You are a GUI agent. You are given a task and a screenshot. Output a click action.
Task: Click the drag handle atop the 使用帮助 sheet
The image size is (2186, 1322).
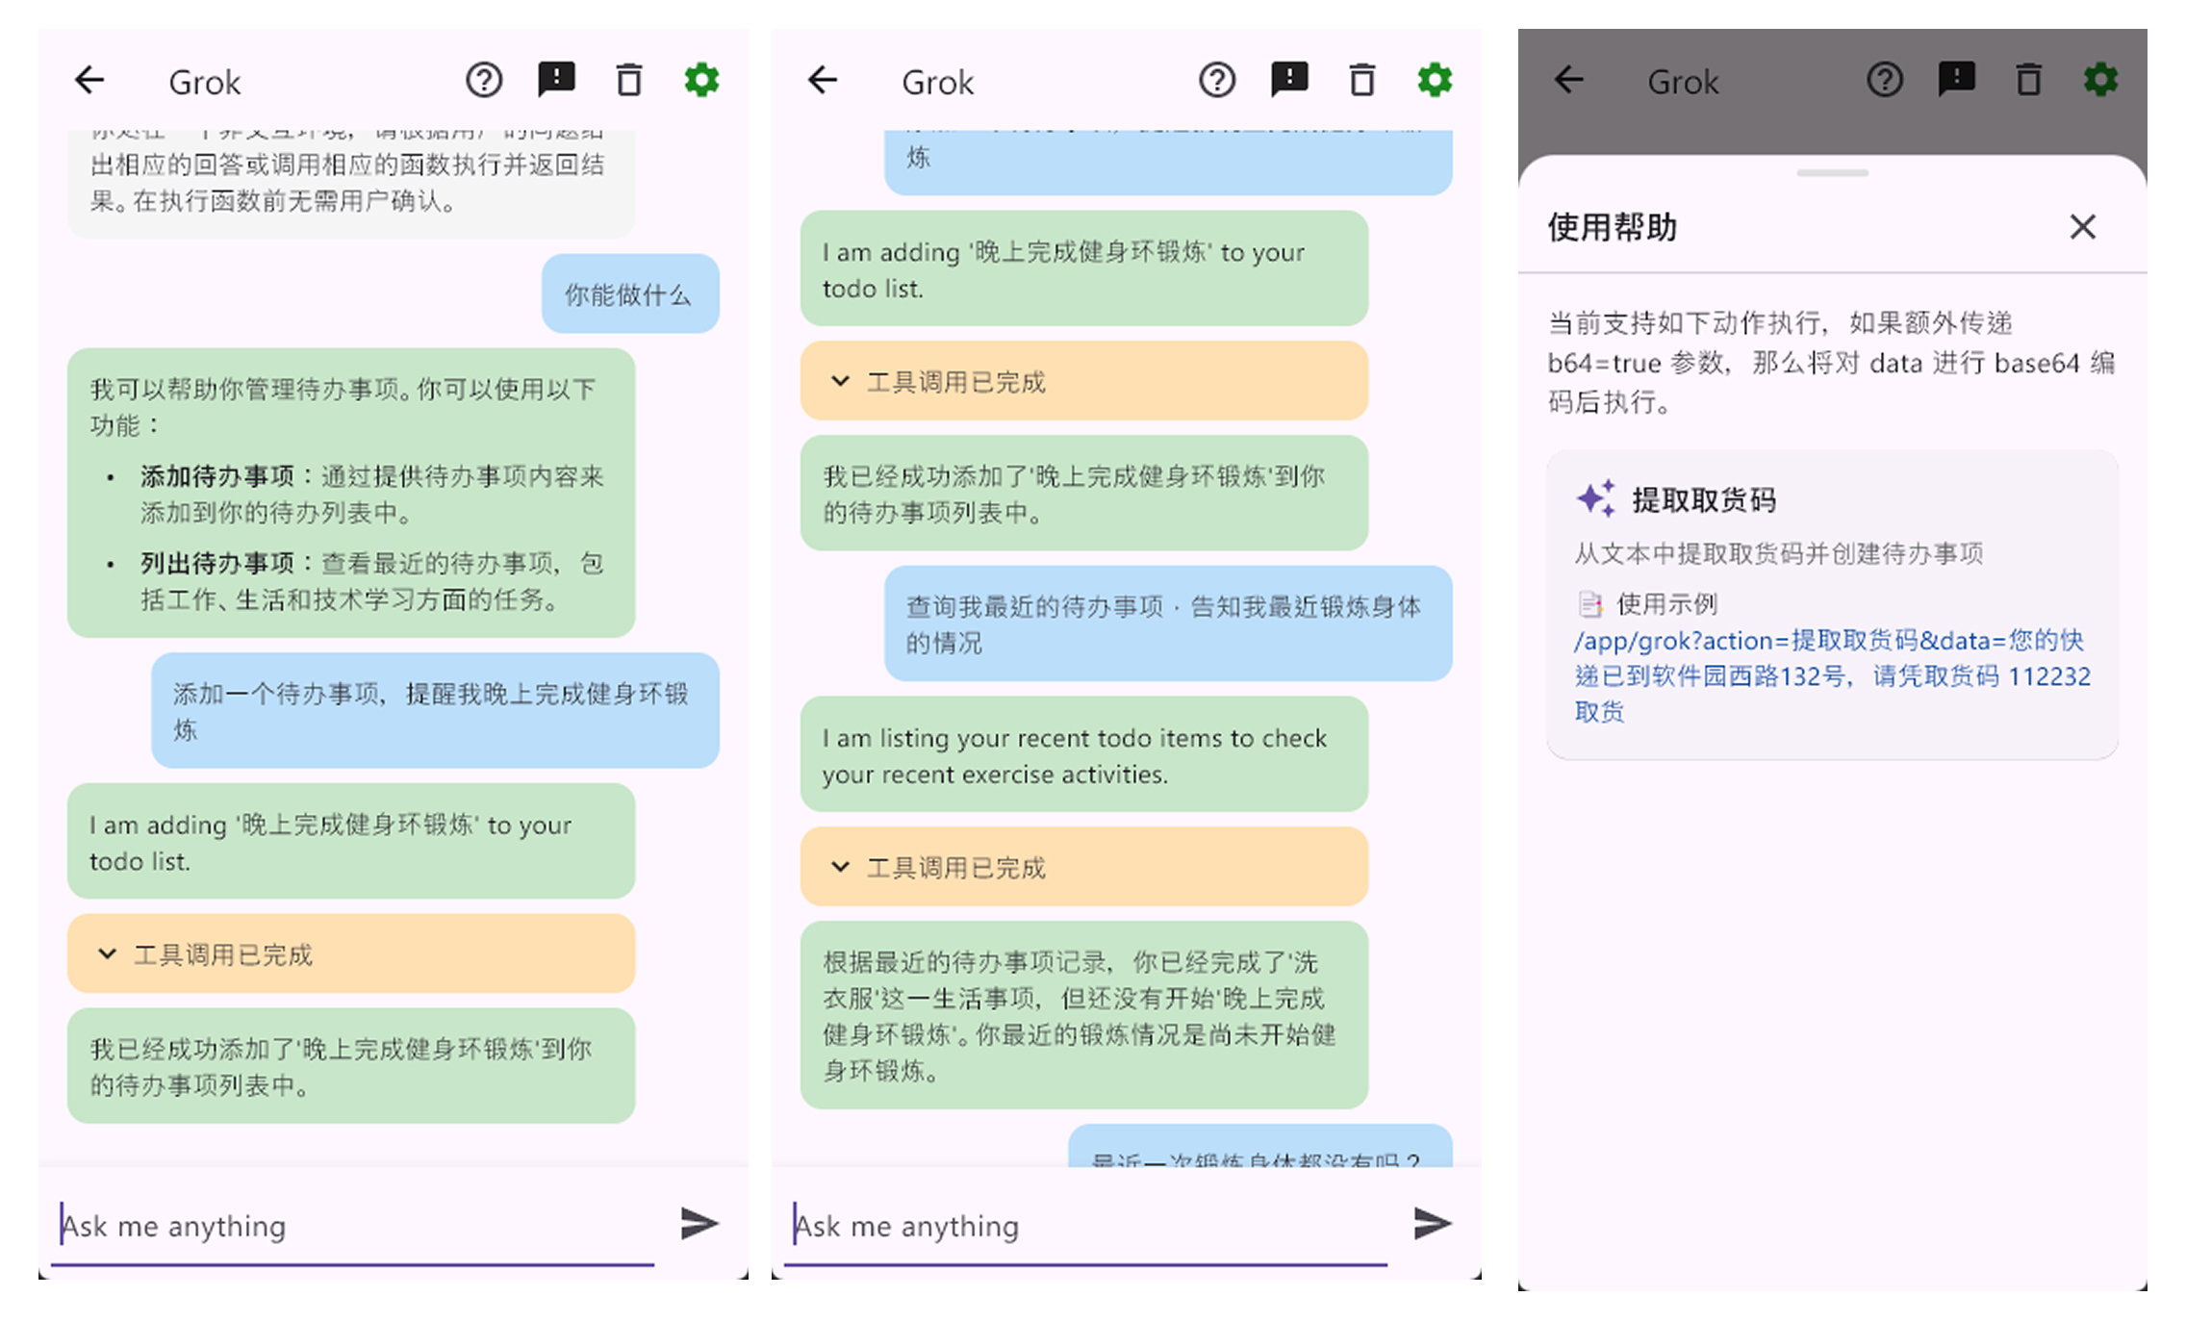point(1832,173)
